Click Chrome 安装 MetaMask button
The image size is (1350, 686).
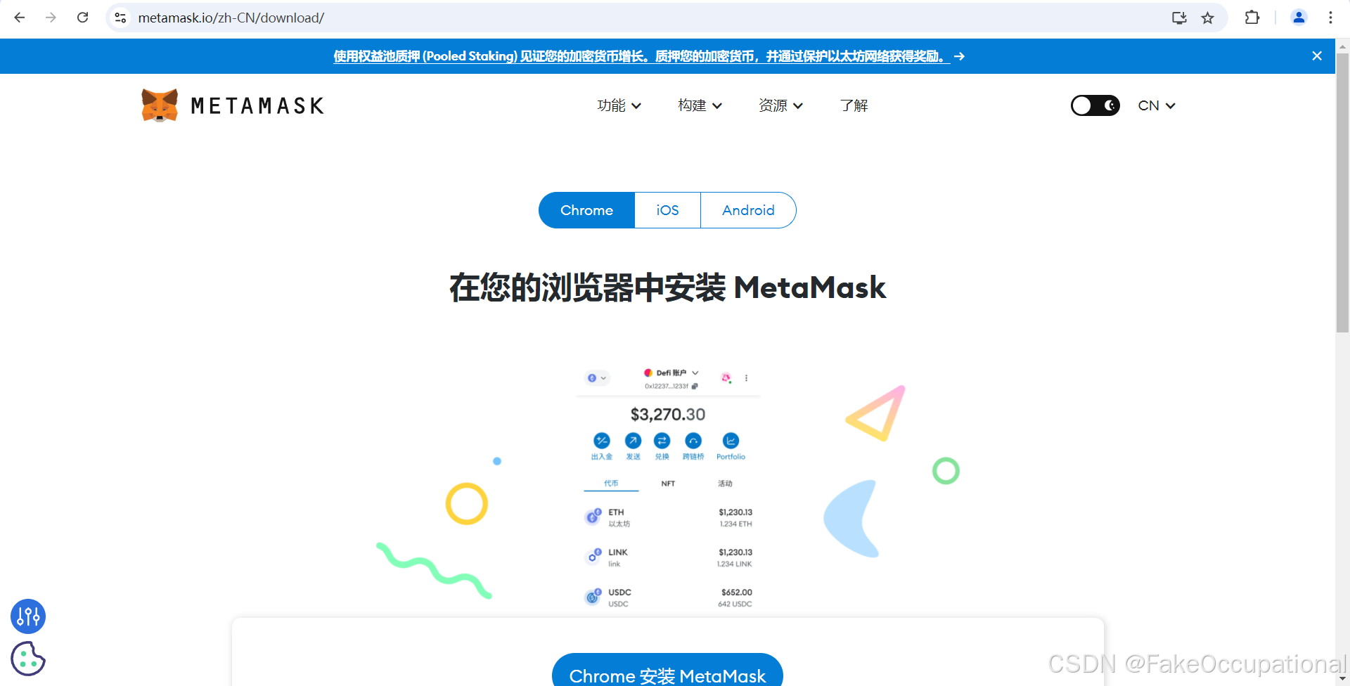click(667, 670)
